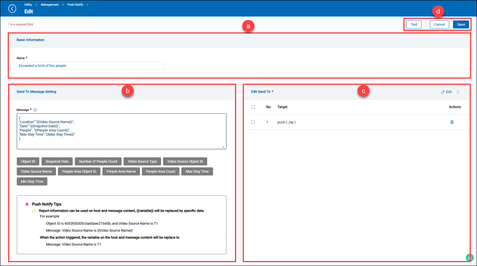
Task: Tick the checkbox for push (Jay) row
Action: pyautogui.click(x=253, y=122)
